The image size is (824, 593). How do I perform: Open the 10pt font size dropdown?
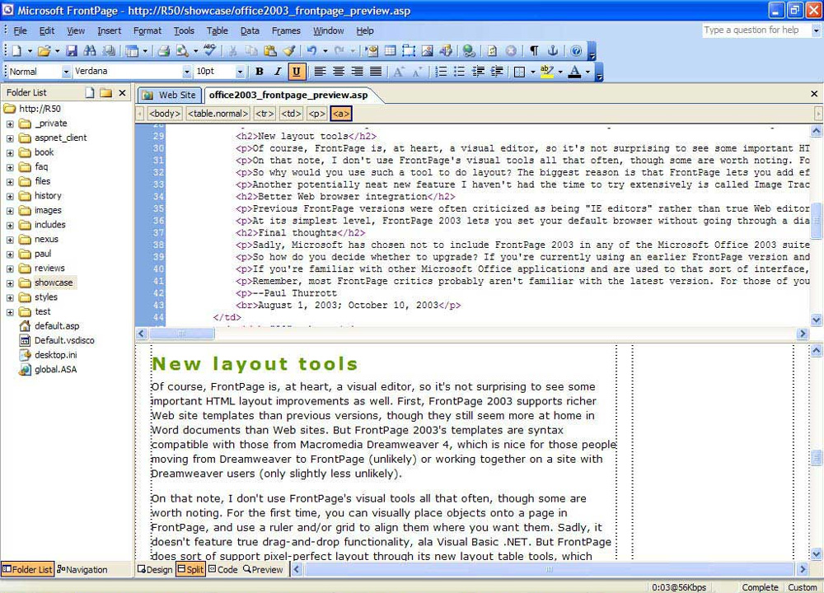(240, 72)
